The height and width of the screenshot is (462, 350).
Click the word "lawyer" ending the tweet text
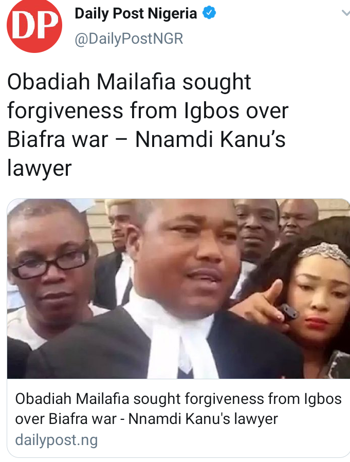pyautogui.click(x=40, y=168)
